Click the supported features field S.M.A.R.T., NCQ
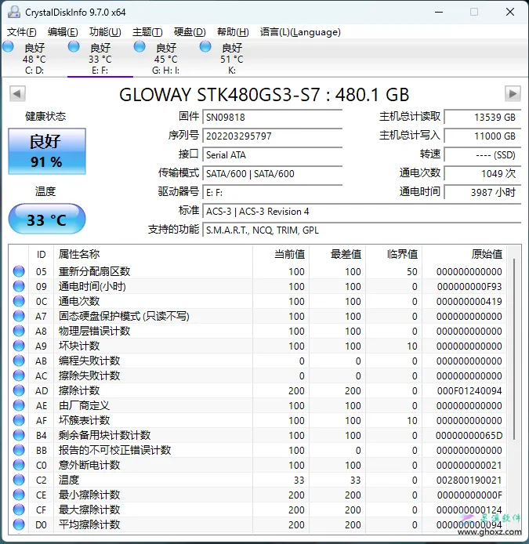Screen dimensions: 529x544 (x=362, y=230)
